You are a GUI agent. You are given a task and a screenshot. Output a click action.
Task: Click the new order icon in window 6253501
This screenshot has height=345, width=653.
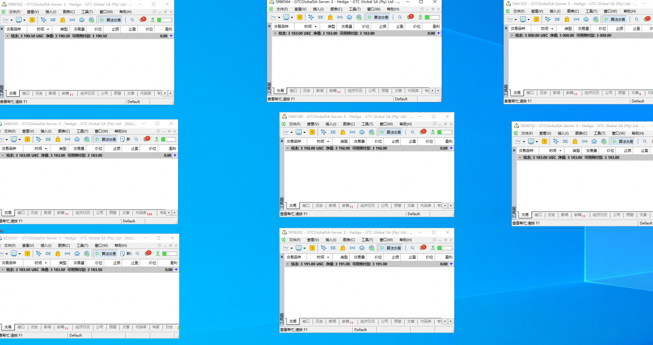point(123,254)
